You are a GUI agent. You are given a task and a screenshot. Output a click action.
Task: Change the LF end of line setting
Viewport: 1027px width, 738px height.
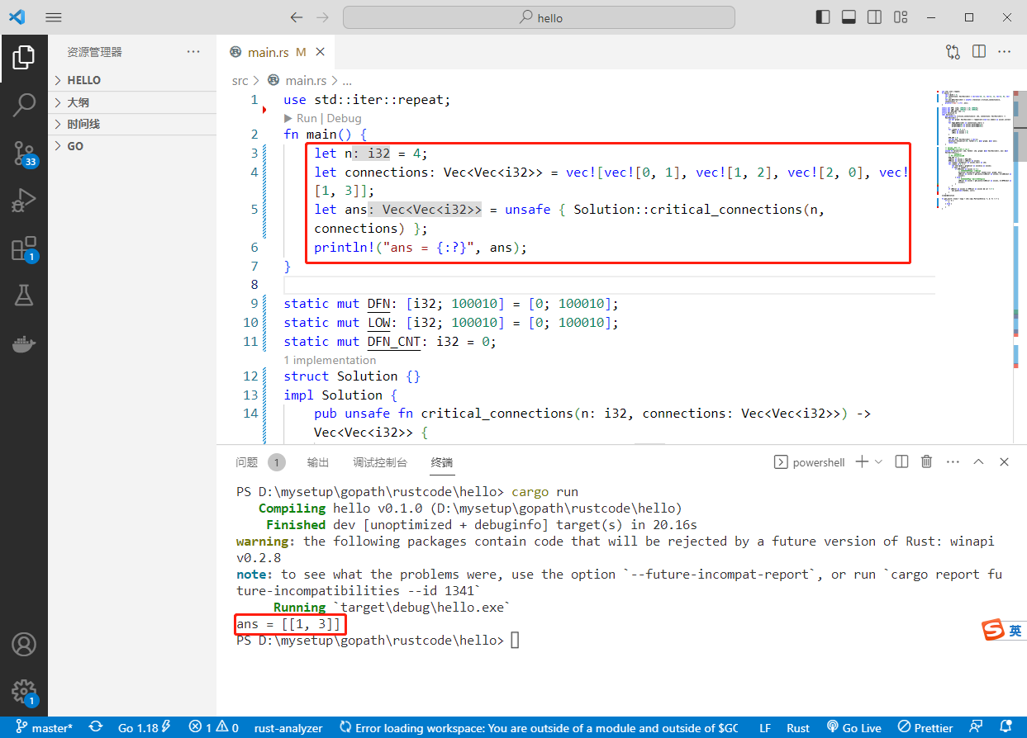[765, 728]
